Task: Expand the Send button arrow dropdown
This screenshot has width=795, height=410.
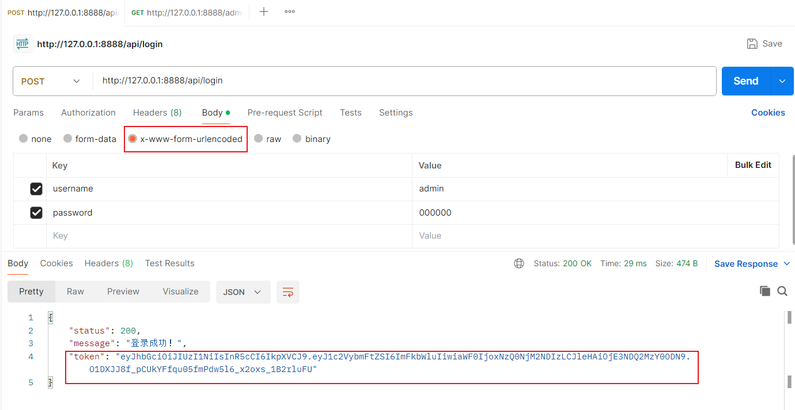Action: click(x=782, y=81)
